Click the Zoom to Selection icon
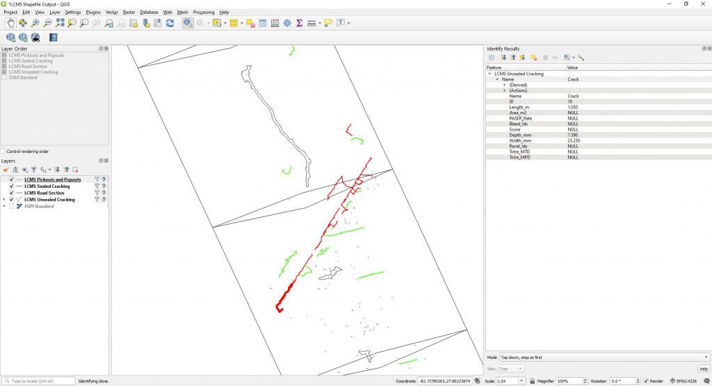The image size is (712, 386). (72, 23)
